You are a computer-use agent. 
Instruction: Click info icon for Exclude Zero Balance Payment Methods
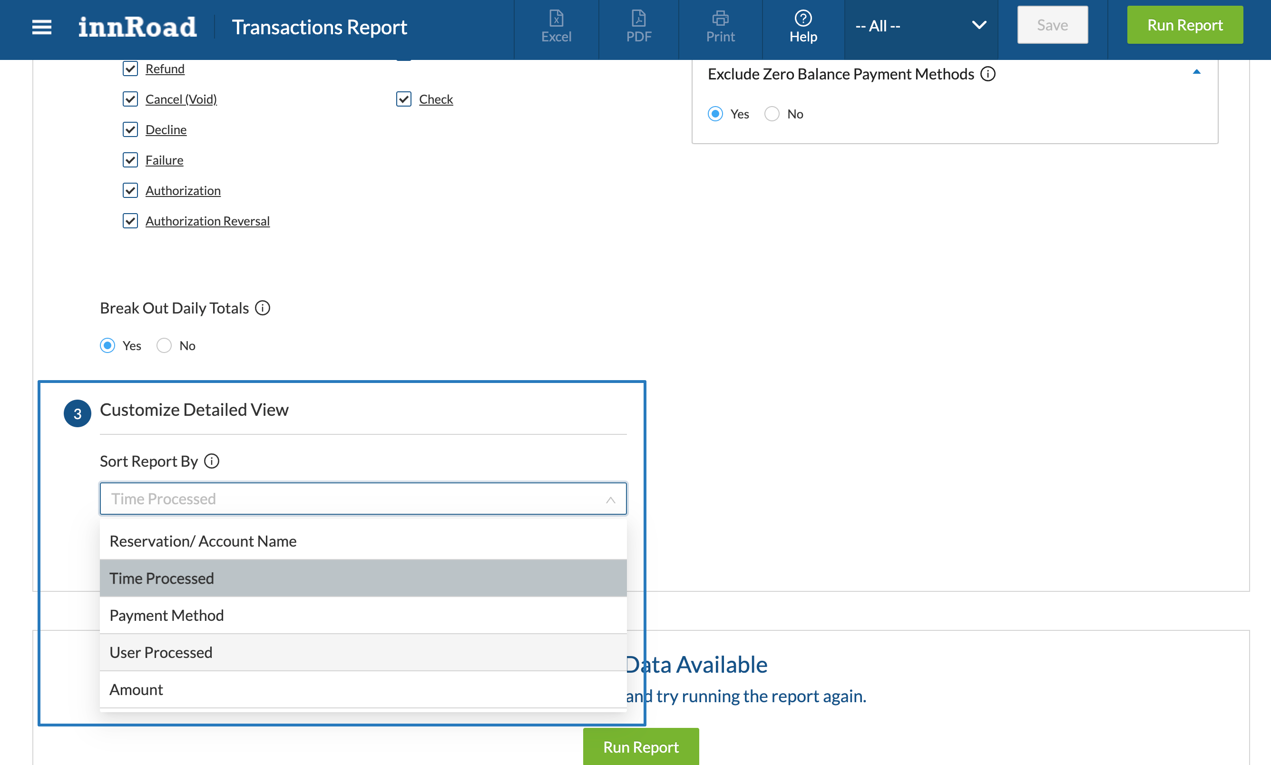[x=987, y=74]
